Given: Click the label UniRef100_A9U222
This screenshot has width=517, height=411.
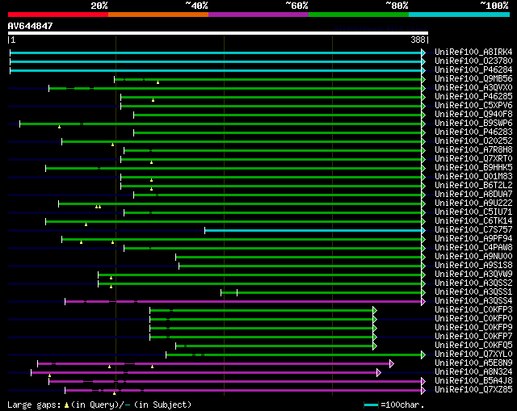Looking at the screenshot, I should (x=473, y=203).
